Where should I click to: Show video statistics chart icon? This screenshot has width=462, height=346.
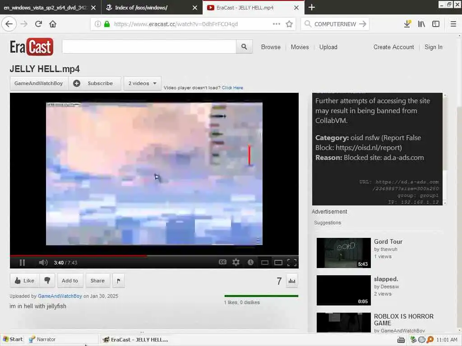(x=292, y=281)
